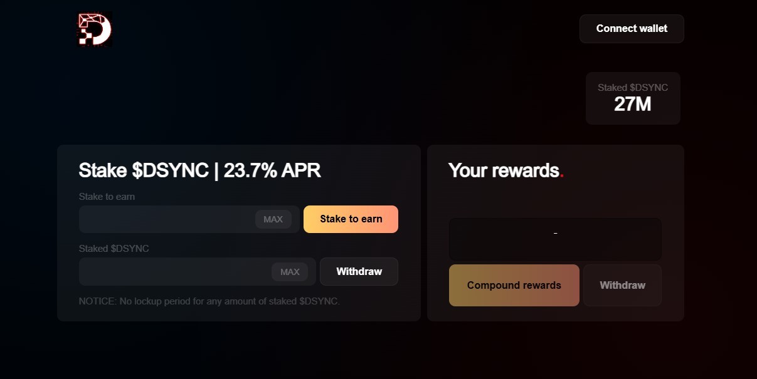Image resolution: width=757 pixels, height=379 pixels.
Task: Focus the Staked $DSYNC withdrawal amount input
Action: (x=174, y=272)
